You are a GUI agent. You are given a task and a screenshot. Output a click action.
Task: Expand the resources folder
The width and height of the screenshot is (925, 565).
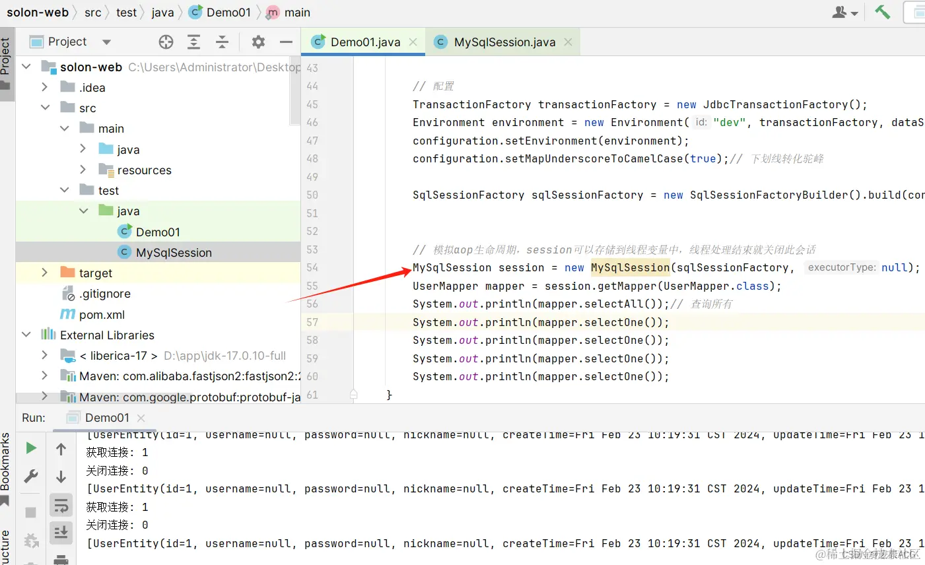[83, 170]
